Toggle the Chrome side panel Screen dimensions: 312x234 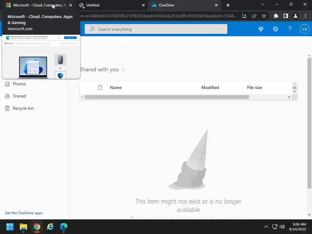tap(286, 16)
